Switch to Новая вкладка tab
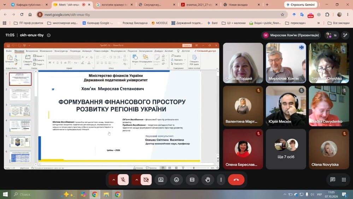Viewport: 353px width, 199px height. 242,5
